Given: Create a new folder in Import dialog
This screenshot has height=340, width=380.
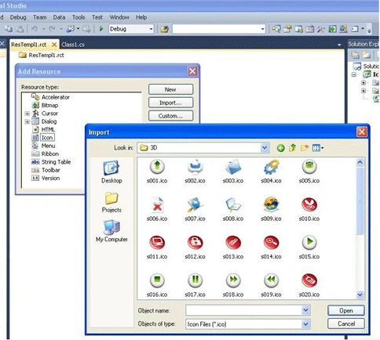Looking at the screenshot, I should point(305,148).
